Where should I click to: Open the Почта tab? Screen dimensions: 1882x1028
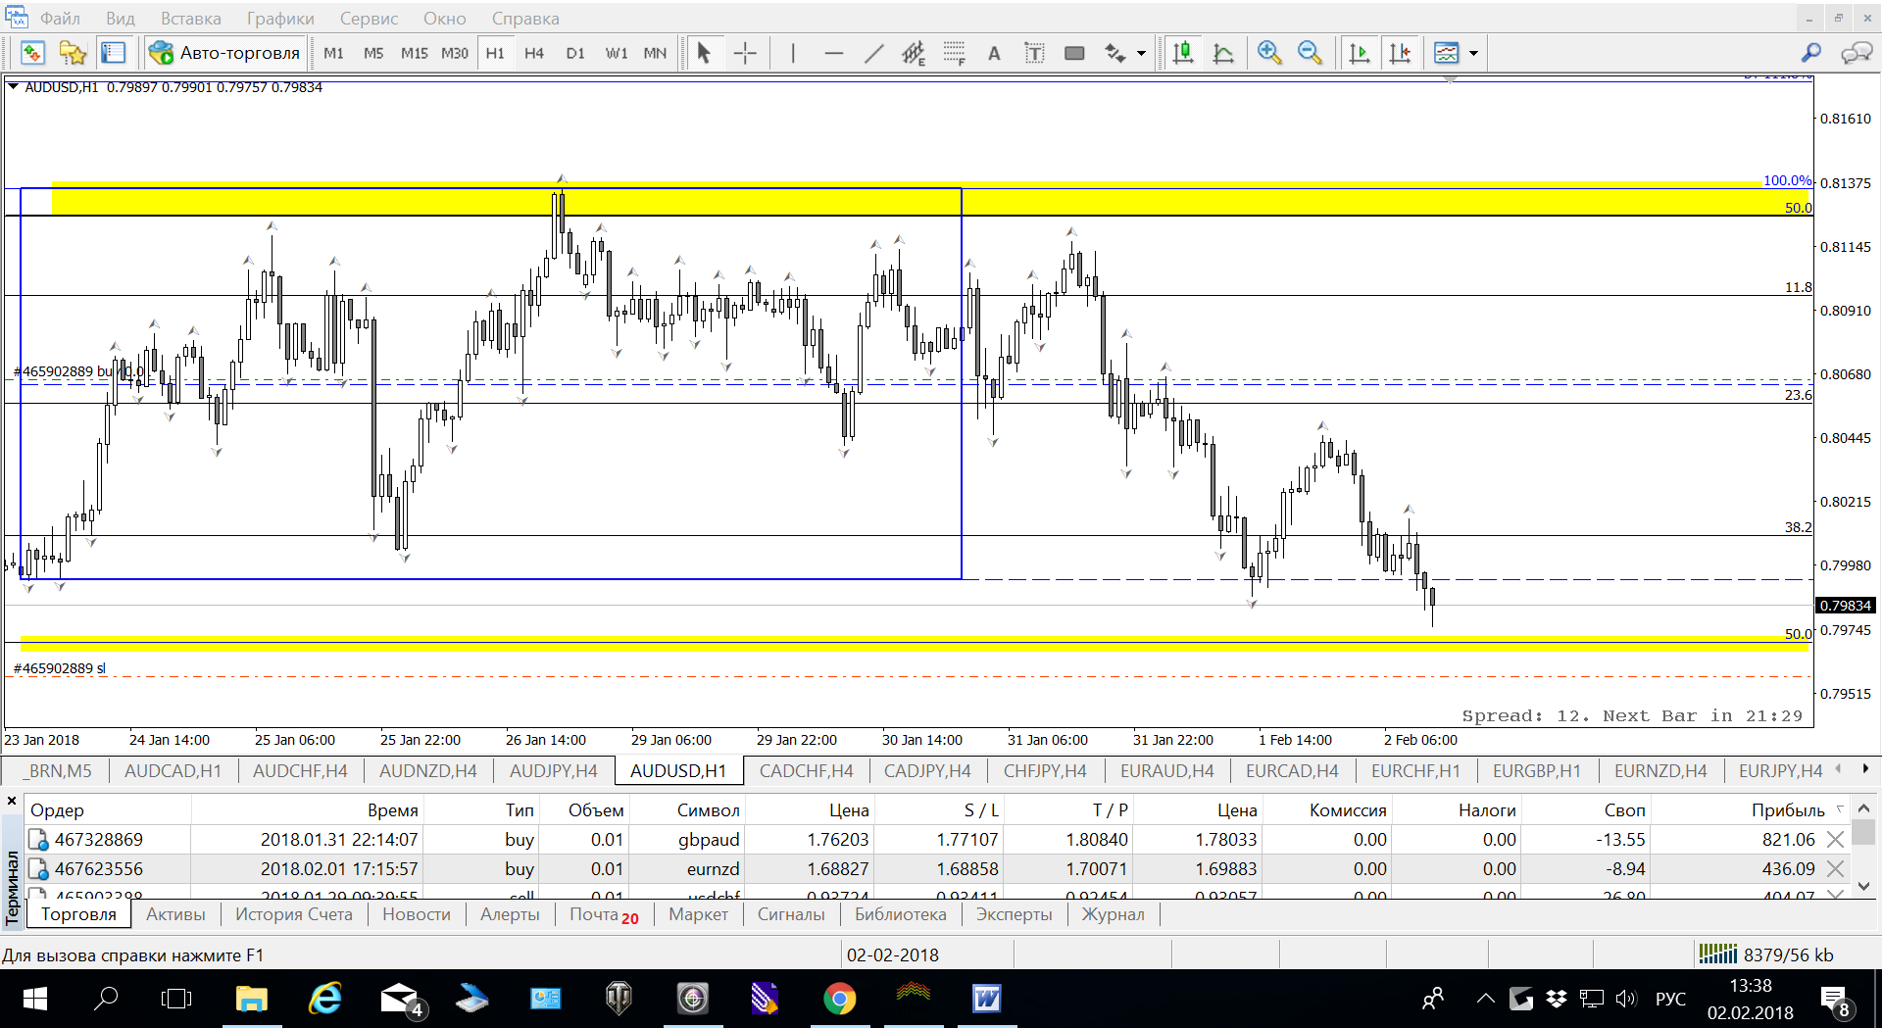click(604, 914)
